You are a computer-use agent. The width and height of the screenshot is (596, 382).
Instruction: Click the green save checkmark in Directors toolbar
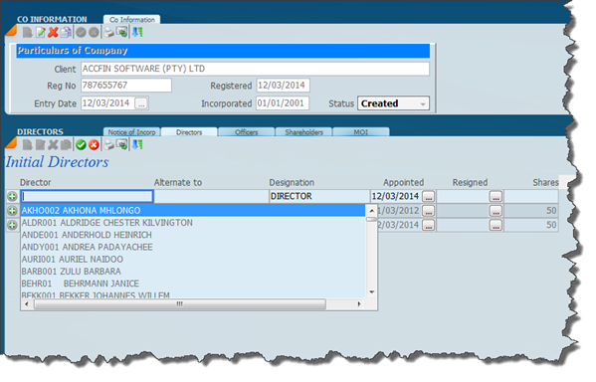click(x=81, y=145)
